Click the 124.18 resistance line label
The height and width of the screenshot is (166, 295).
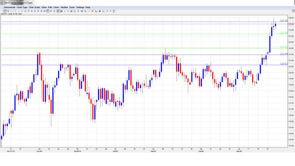point(284,21)
